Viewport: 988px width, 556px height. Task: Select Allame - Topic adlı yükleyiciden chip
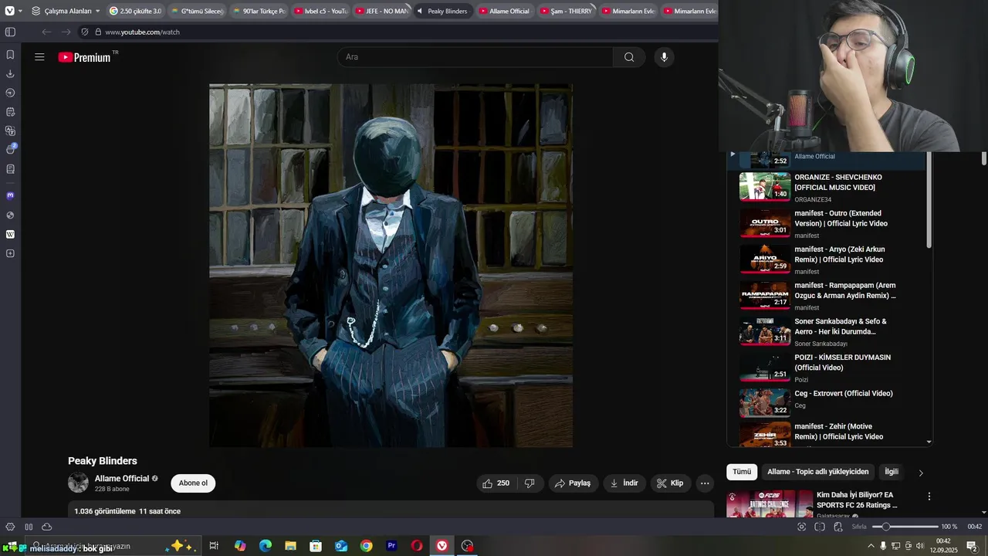pyautogui.click(x=817, y=472)
